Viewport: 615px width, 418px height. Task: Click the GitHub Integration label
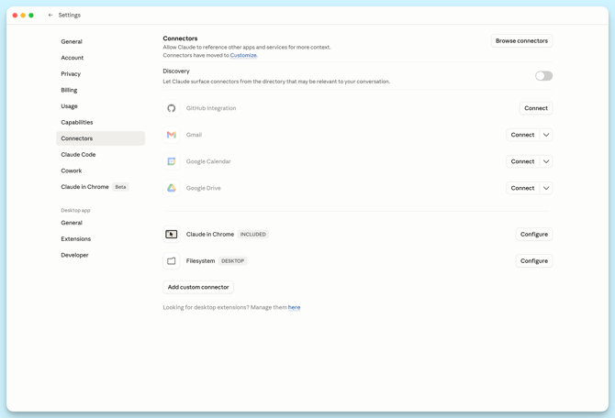click(211, 108)
